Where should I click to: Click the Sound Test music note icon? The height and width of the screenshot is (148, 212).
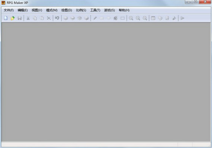174,18
